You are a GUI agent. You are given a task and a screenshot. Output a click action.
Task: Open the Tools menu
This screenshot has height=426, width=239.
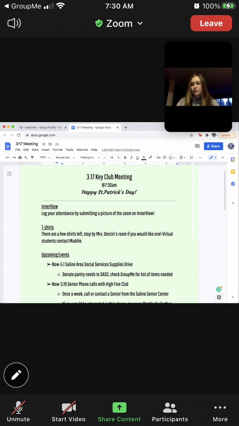[x=69, y=150]
